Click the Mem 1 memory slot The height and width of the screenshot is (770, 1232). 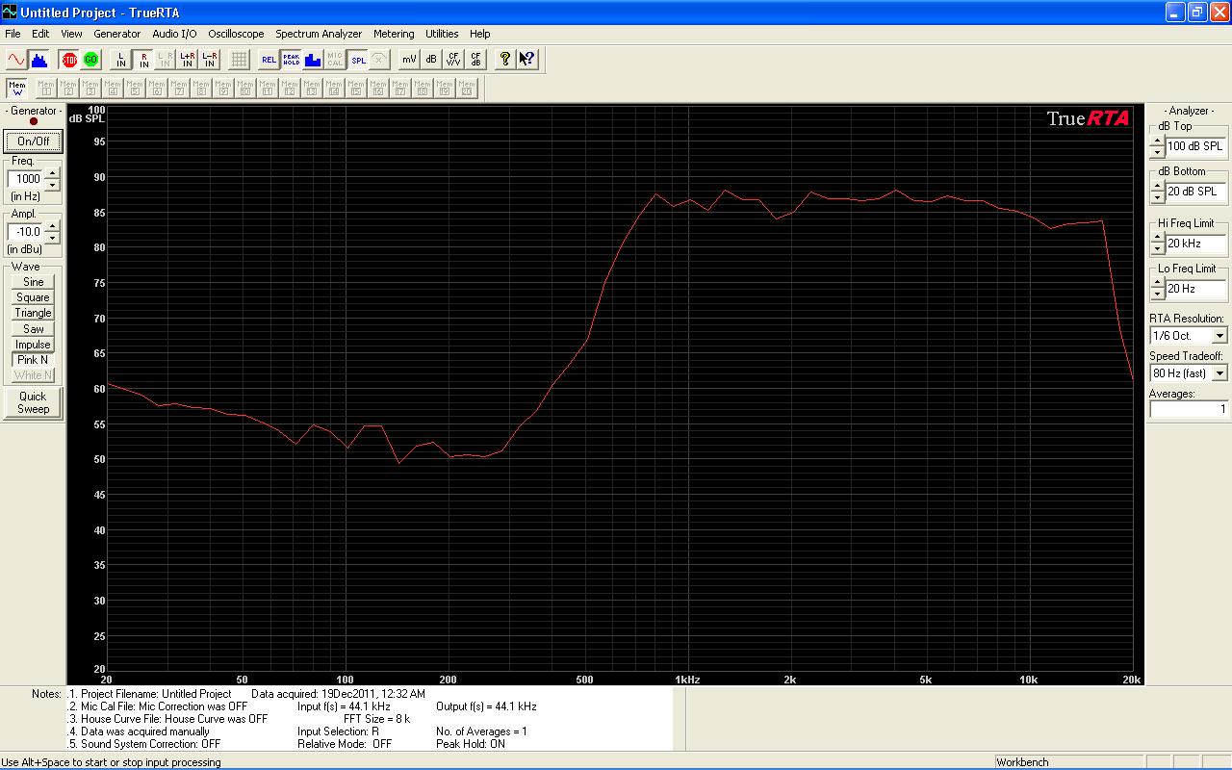coord(46,89)
